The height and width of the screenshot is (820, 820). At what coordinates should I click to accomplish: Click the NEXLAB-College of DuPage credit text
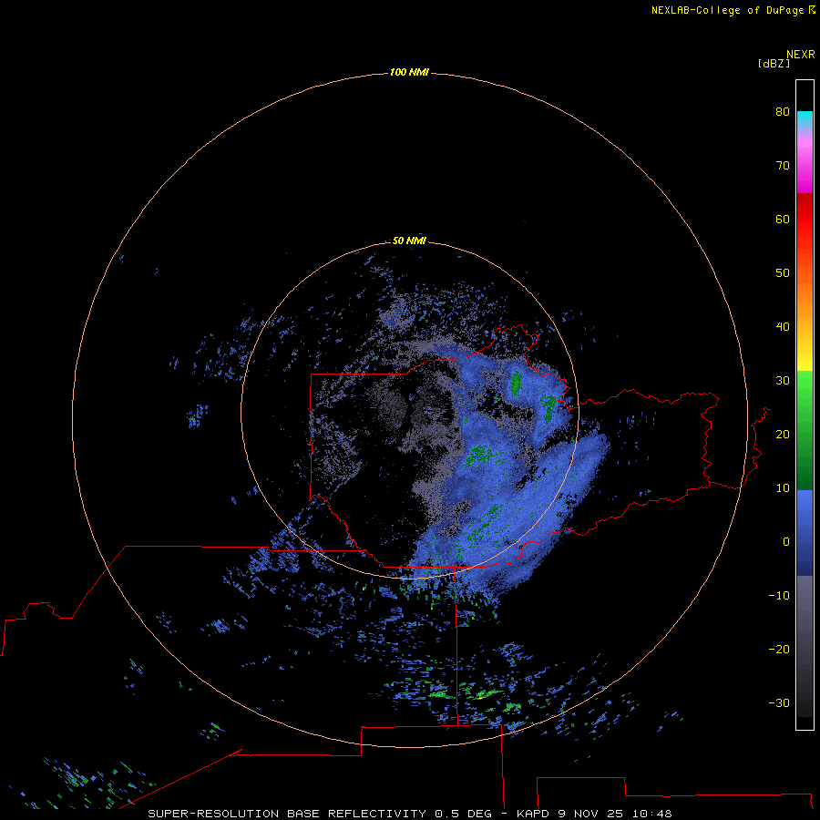728,10
